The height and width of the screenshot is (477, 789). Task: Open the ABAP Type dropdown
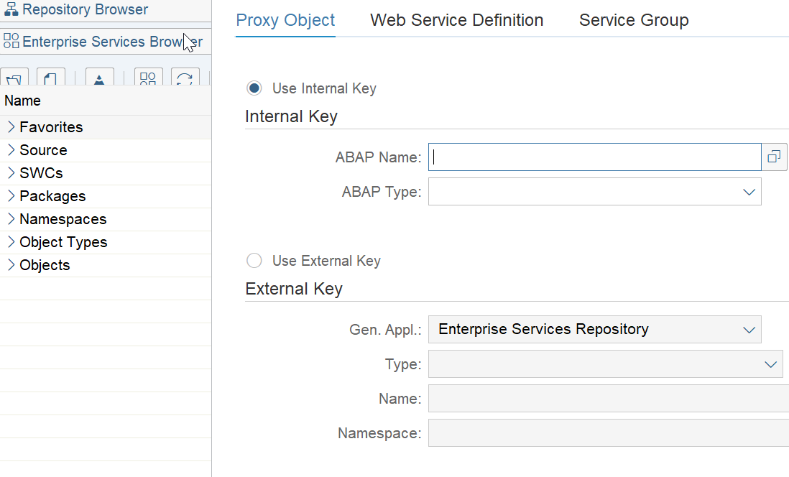(749, 192)
